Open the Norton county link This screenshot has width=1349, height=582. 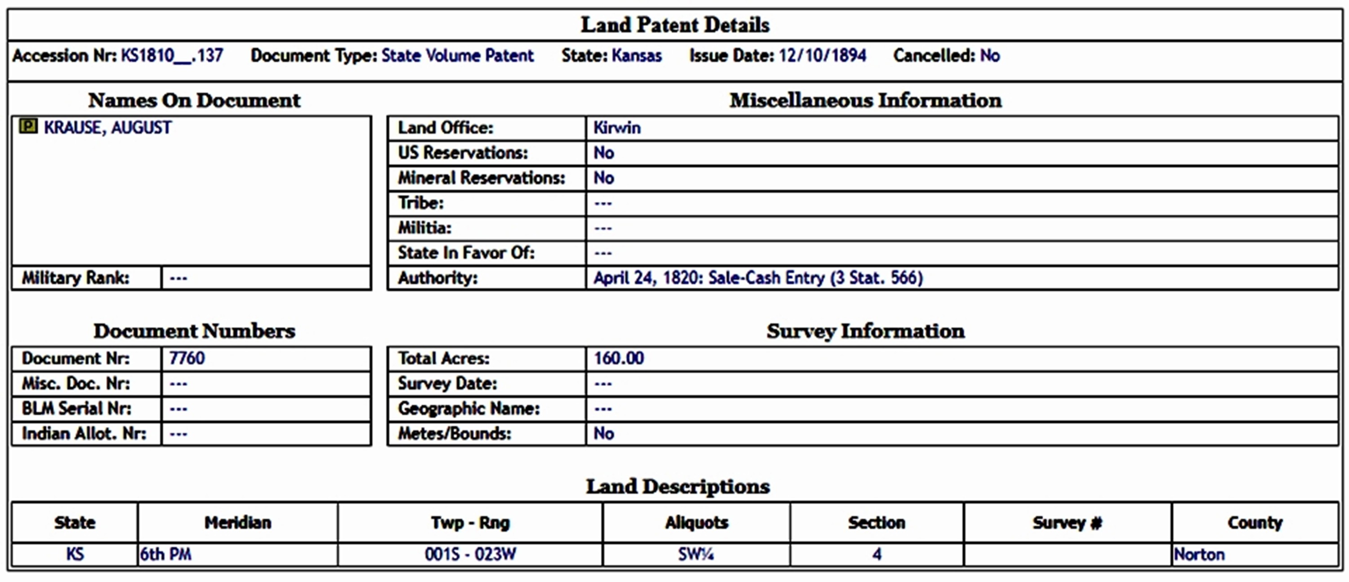(1199, 554)
